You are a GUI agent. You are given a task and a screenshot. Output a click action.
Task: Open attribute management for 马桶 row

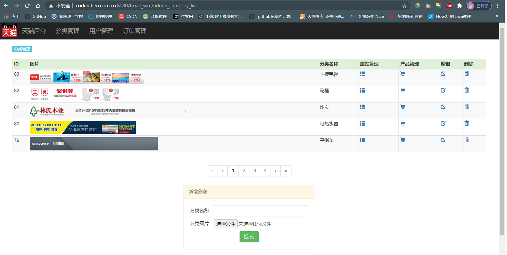click(x=362, y=90)
